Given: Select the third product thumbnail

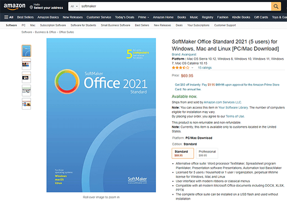Looking at the screenshot, I should [x=26, y=77].
